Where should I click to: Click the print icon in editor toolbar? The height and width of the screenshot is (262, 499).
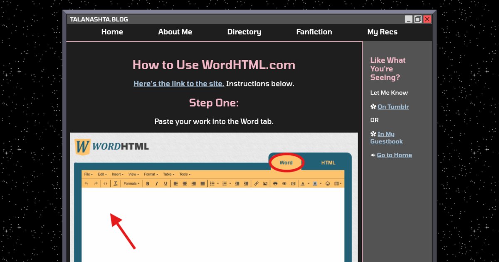point(275,183)
